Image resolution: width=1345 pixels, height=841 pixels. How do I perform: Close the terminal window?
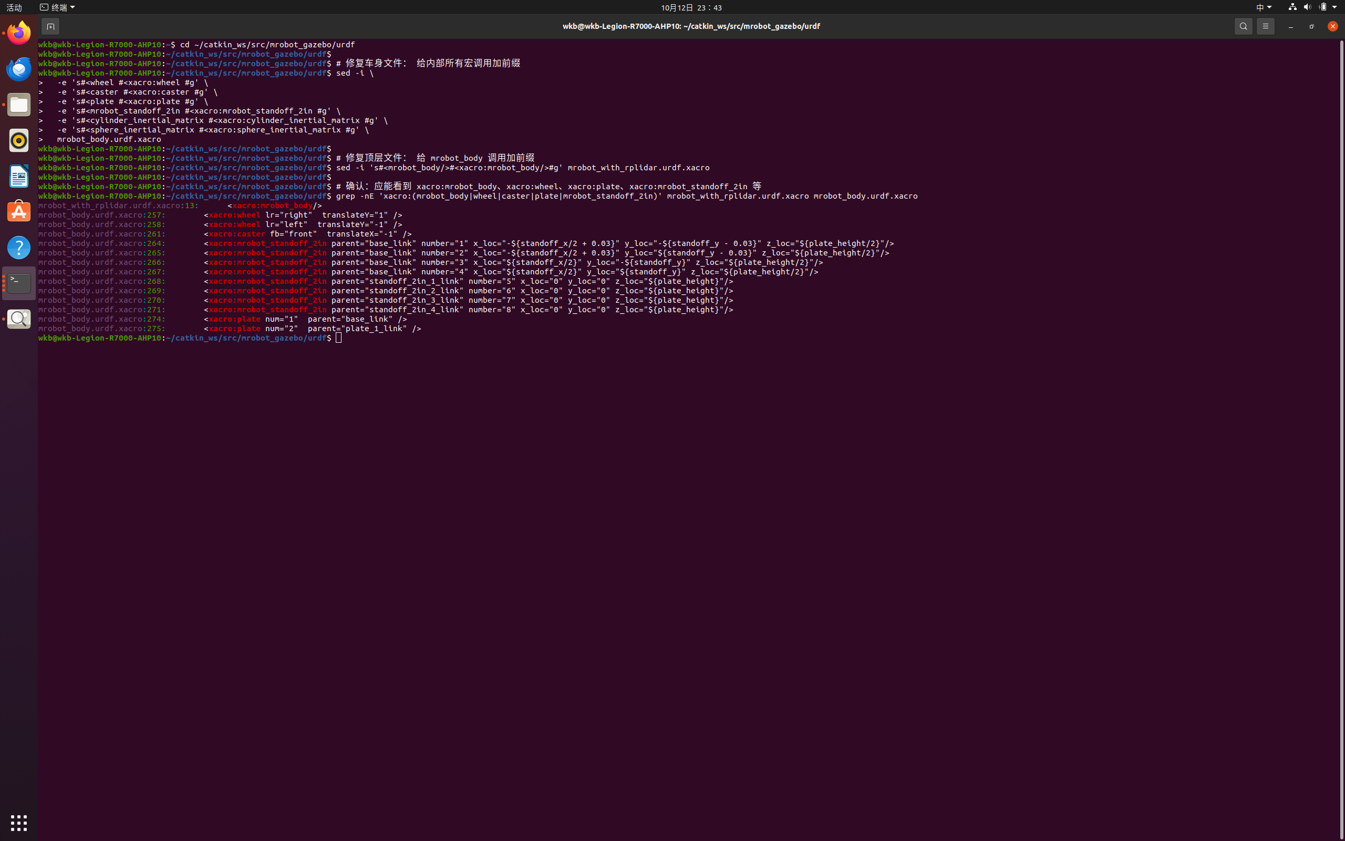pos(1333,26)
